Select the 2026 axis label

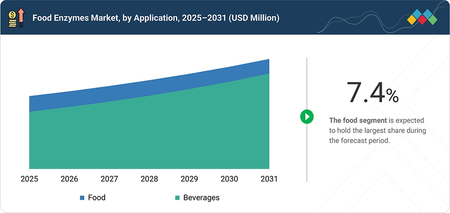(69, 179)
